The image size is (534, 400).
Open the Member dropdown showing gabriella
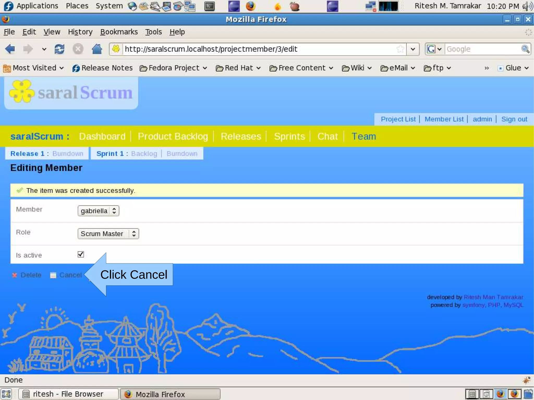[98, 211]
